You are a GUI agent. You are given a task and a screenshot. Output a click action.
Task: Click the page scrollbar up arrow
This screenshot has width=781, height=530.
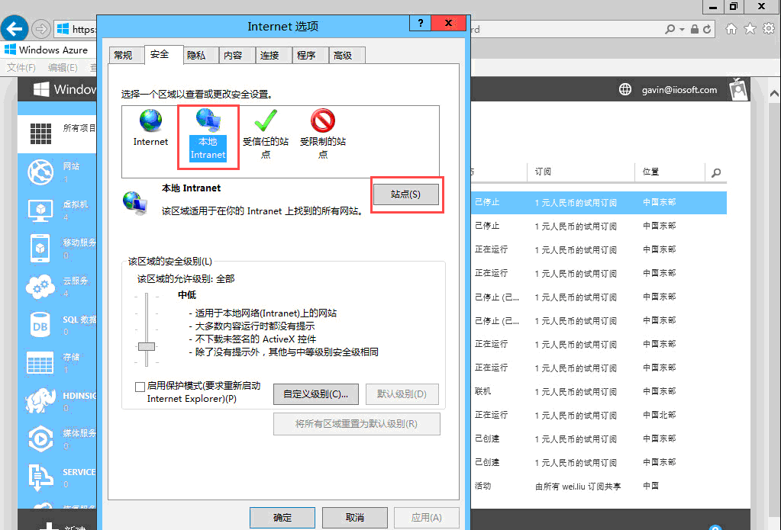(775, 93)
